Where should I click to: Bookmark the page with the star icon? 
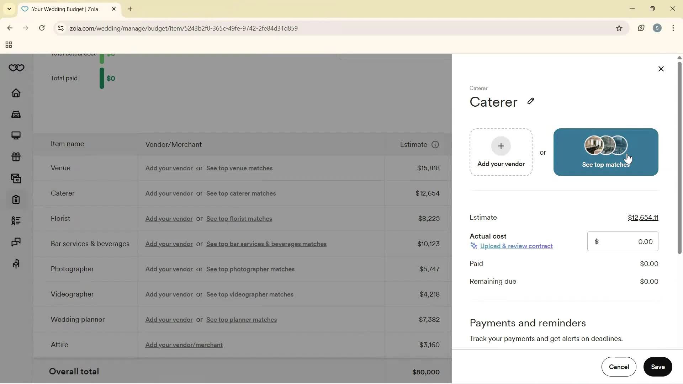tap(619, 28)
